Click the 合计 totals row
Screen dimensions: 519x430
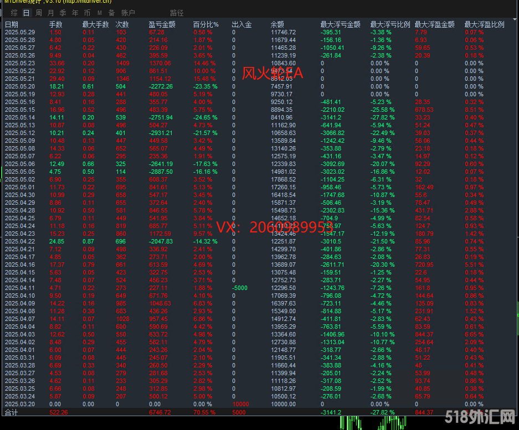pyautogui.click(x=12, y=412)
